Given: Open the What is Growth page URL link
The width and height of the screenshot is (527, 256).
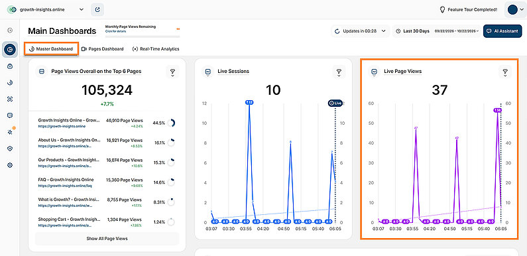Looking at the screenshot, I should pos(64,206).
